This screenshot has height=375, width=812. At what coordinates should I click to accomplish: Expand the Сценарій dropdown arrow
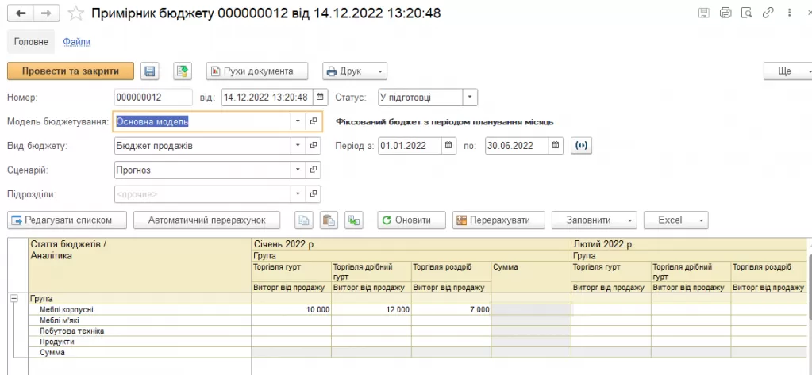[298, 170]
